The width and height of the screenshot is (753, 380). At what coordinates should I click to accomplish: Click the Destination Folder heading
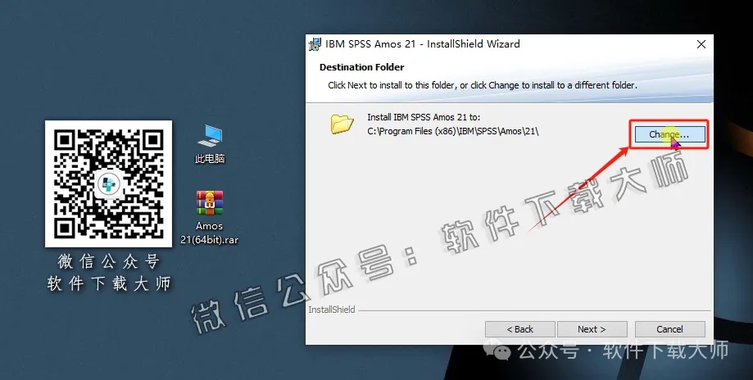pos(361,67)
